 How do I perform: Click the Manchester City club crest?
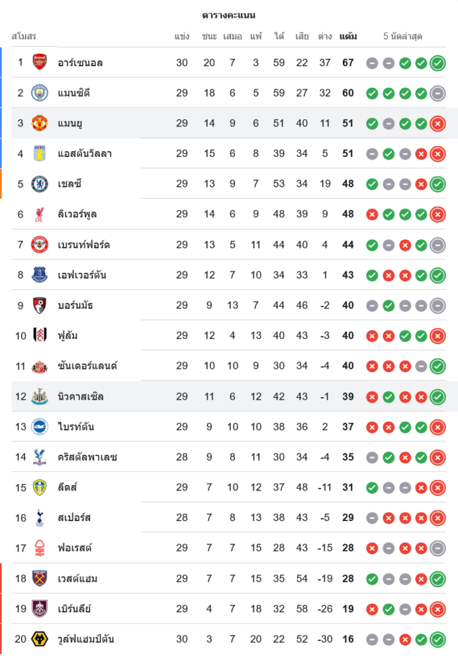click(40, 93)
